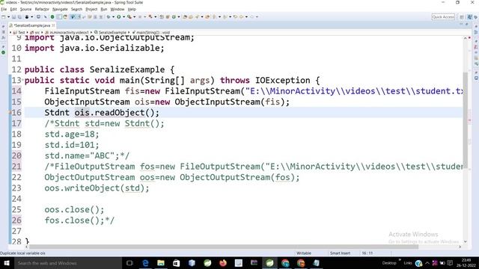Click the Save toolbar icon

pos(13,16)
